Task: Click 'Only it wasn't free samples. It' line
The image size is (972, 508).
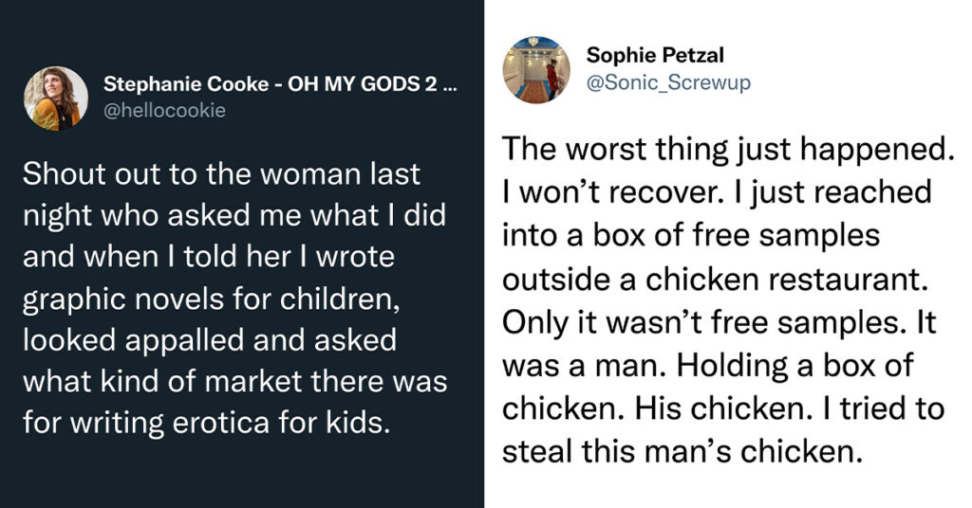Action: click(x=720, y=322)
